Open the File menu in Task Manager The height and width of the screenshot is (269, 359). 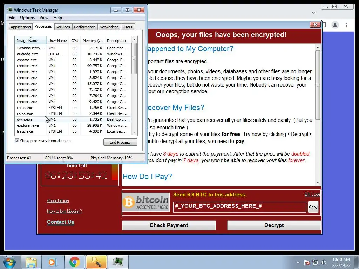(x=12, y=18)
